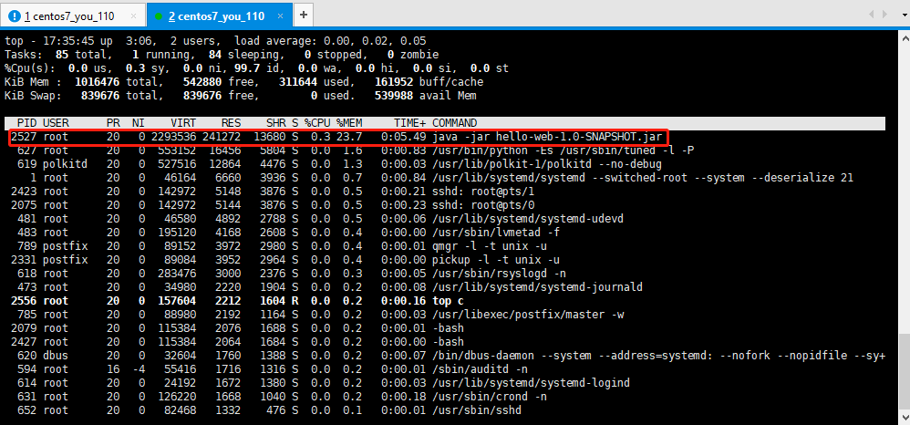This screenshot has width=910, height=425.
Task: Click the terminal scrollbar up arrow
Action: (905, 37)
